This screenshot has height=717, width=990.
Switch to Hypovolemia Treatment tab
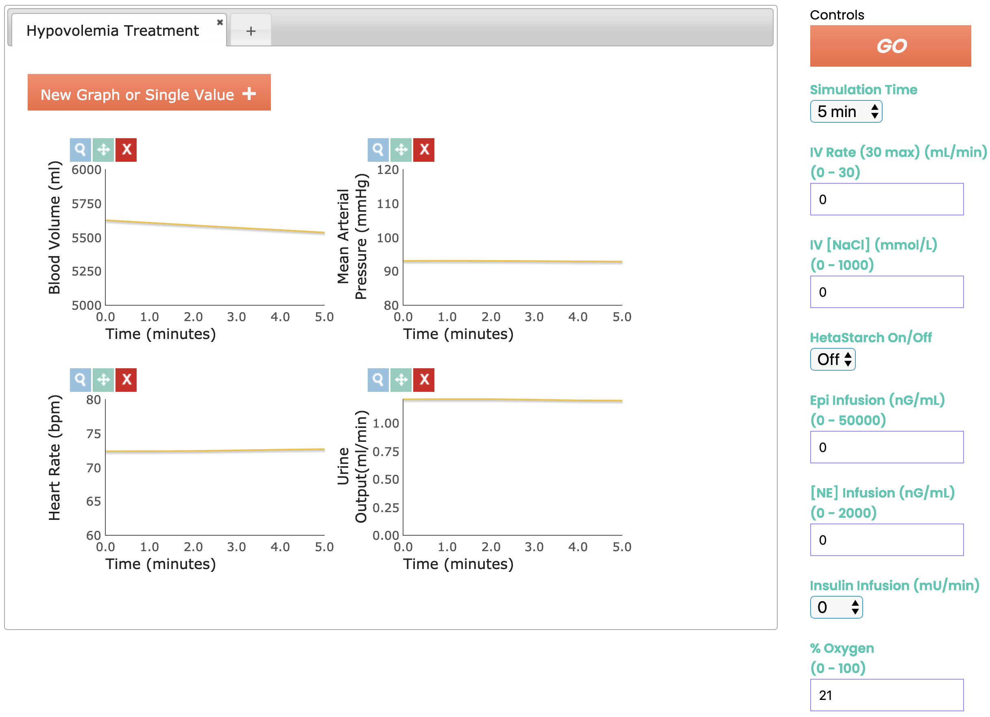coord(113,30)
